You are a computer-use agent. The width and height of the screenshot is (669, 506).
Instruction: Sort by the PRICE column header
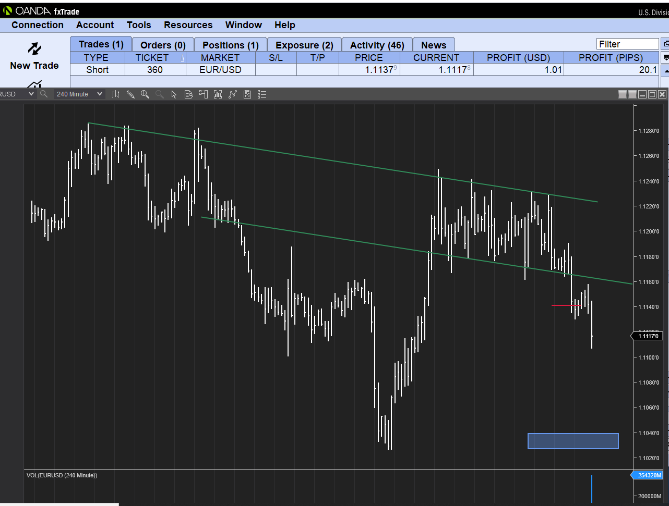pyautogui.click(x=369, y=57)
